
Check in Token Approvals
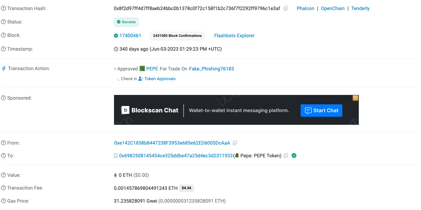click(x=160, y=79)
